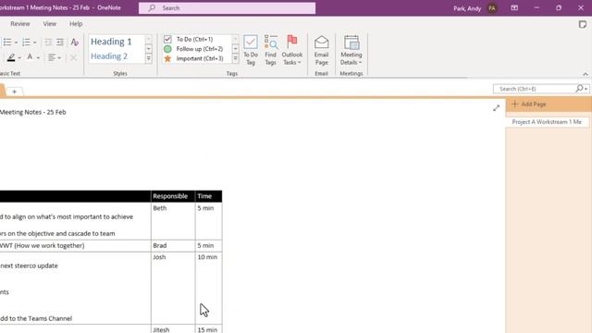This screenshot has height=333, width=592.
Task: Click the magnifier icon in page search
Action: (x=579, y=89)
